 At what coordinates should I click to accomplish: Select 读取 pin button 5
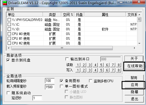pyautogui.click(x=101, y=65)
